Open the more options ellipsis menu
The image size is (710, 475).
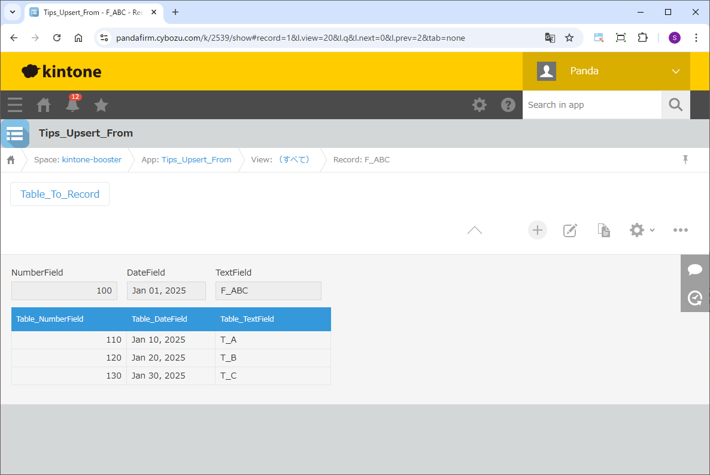tap(680, 230)
